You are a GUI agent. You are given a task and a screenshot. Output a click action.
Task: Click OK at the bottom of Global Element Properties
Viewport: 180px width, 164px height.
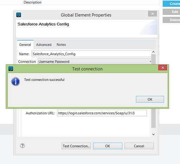point(108,146)
